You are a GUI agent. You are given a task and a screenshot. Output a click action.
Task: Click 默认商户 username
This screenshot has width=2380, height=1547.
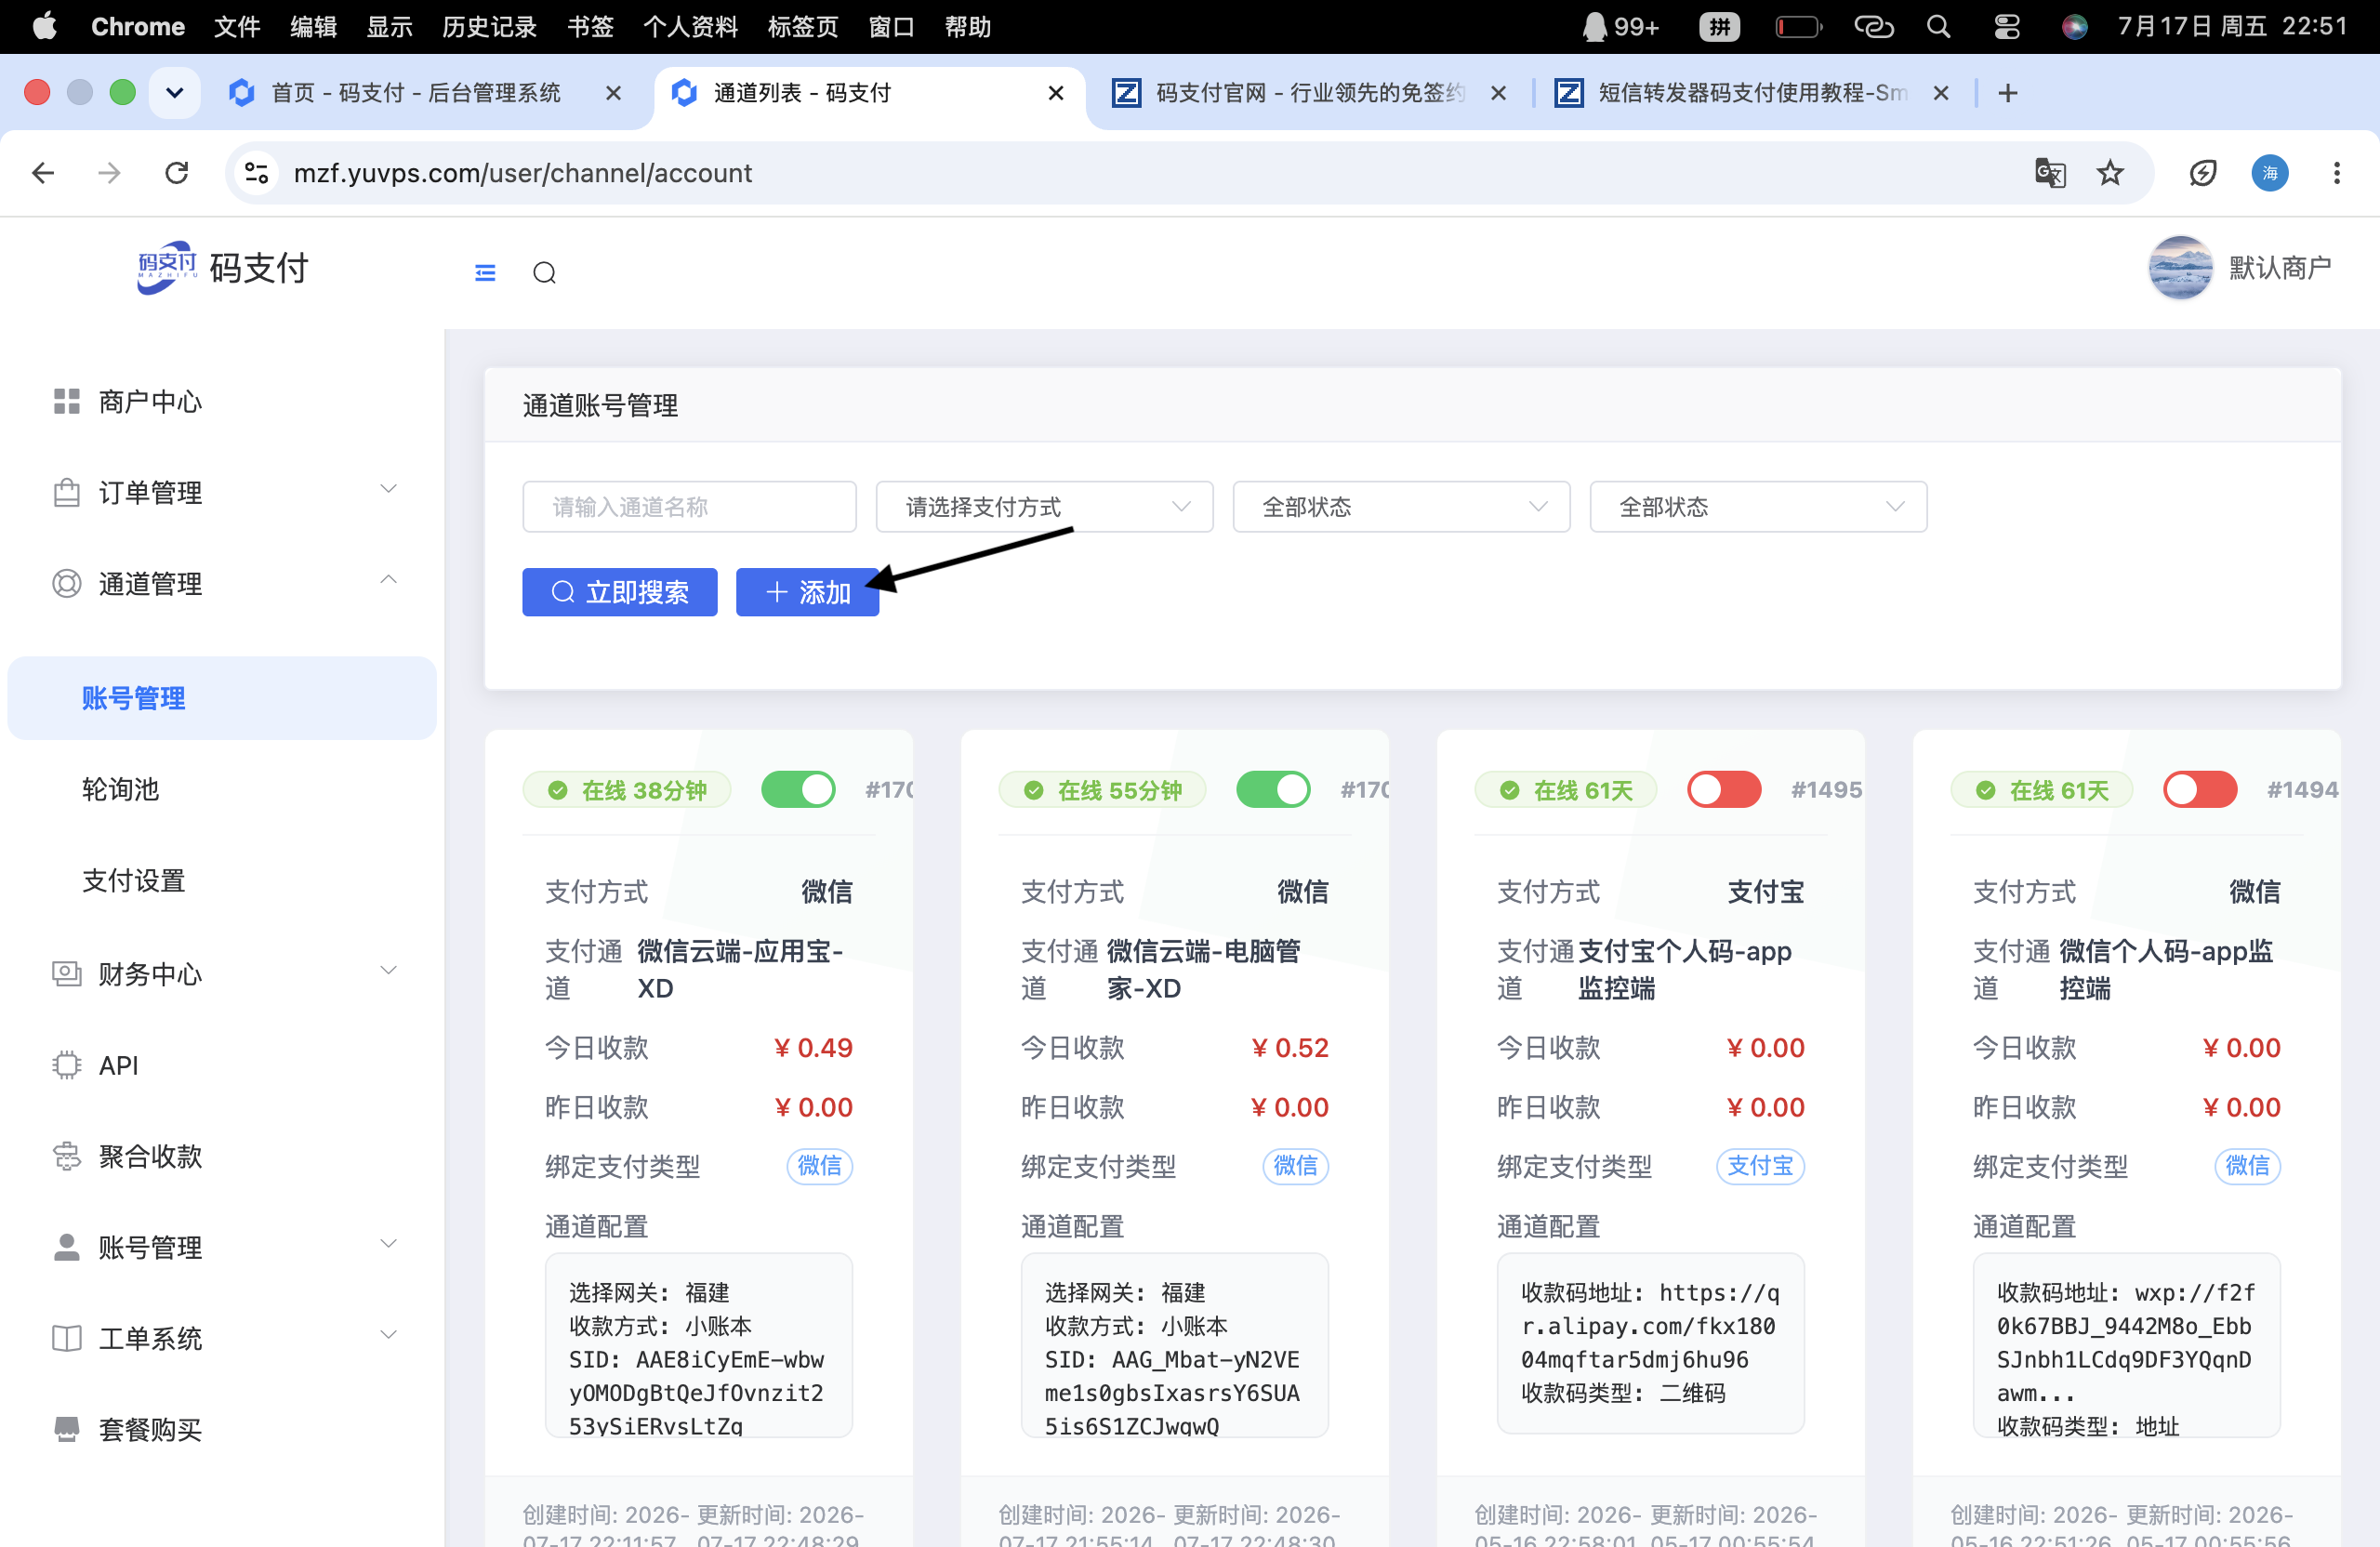click(2280, 268)
